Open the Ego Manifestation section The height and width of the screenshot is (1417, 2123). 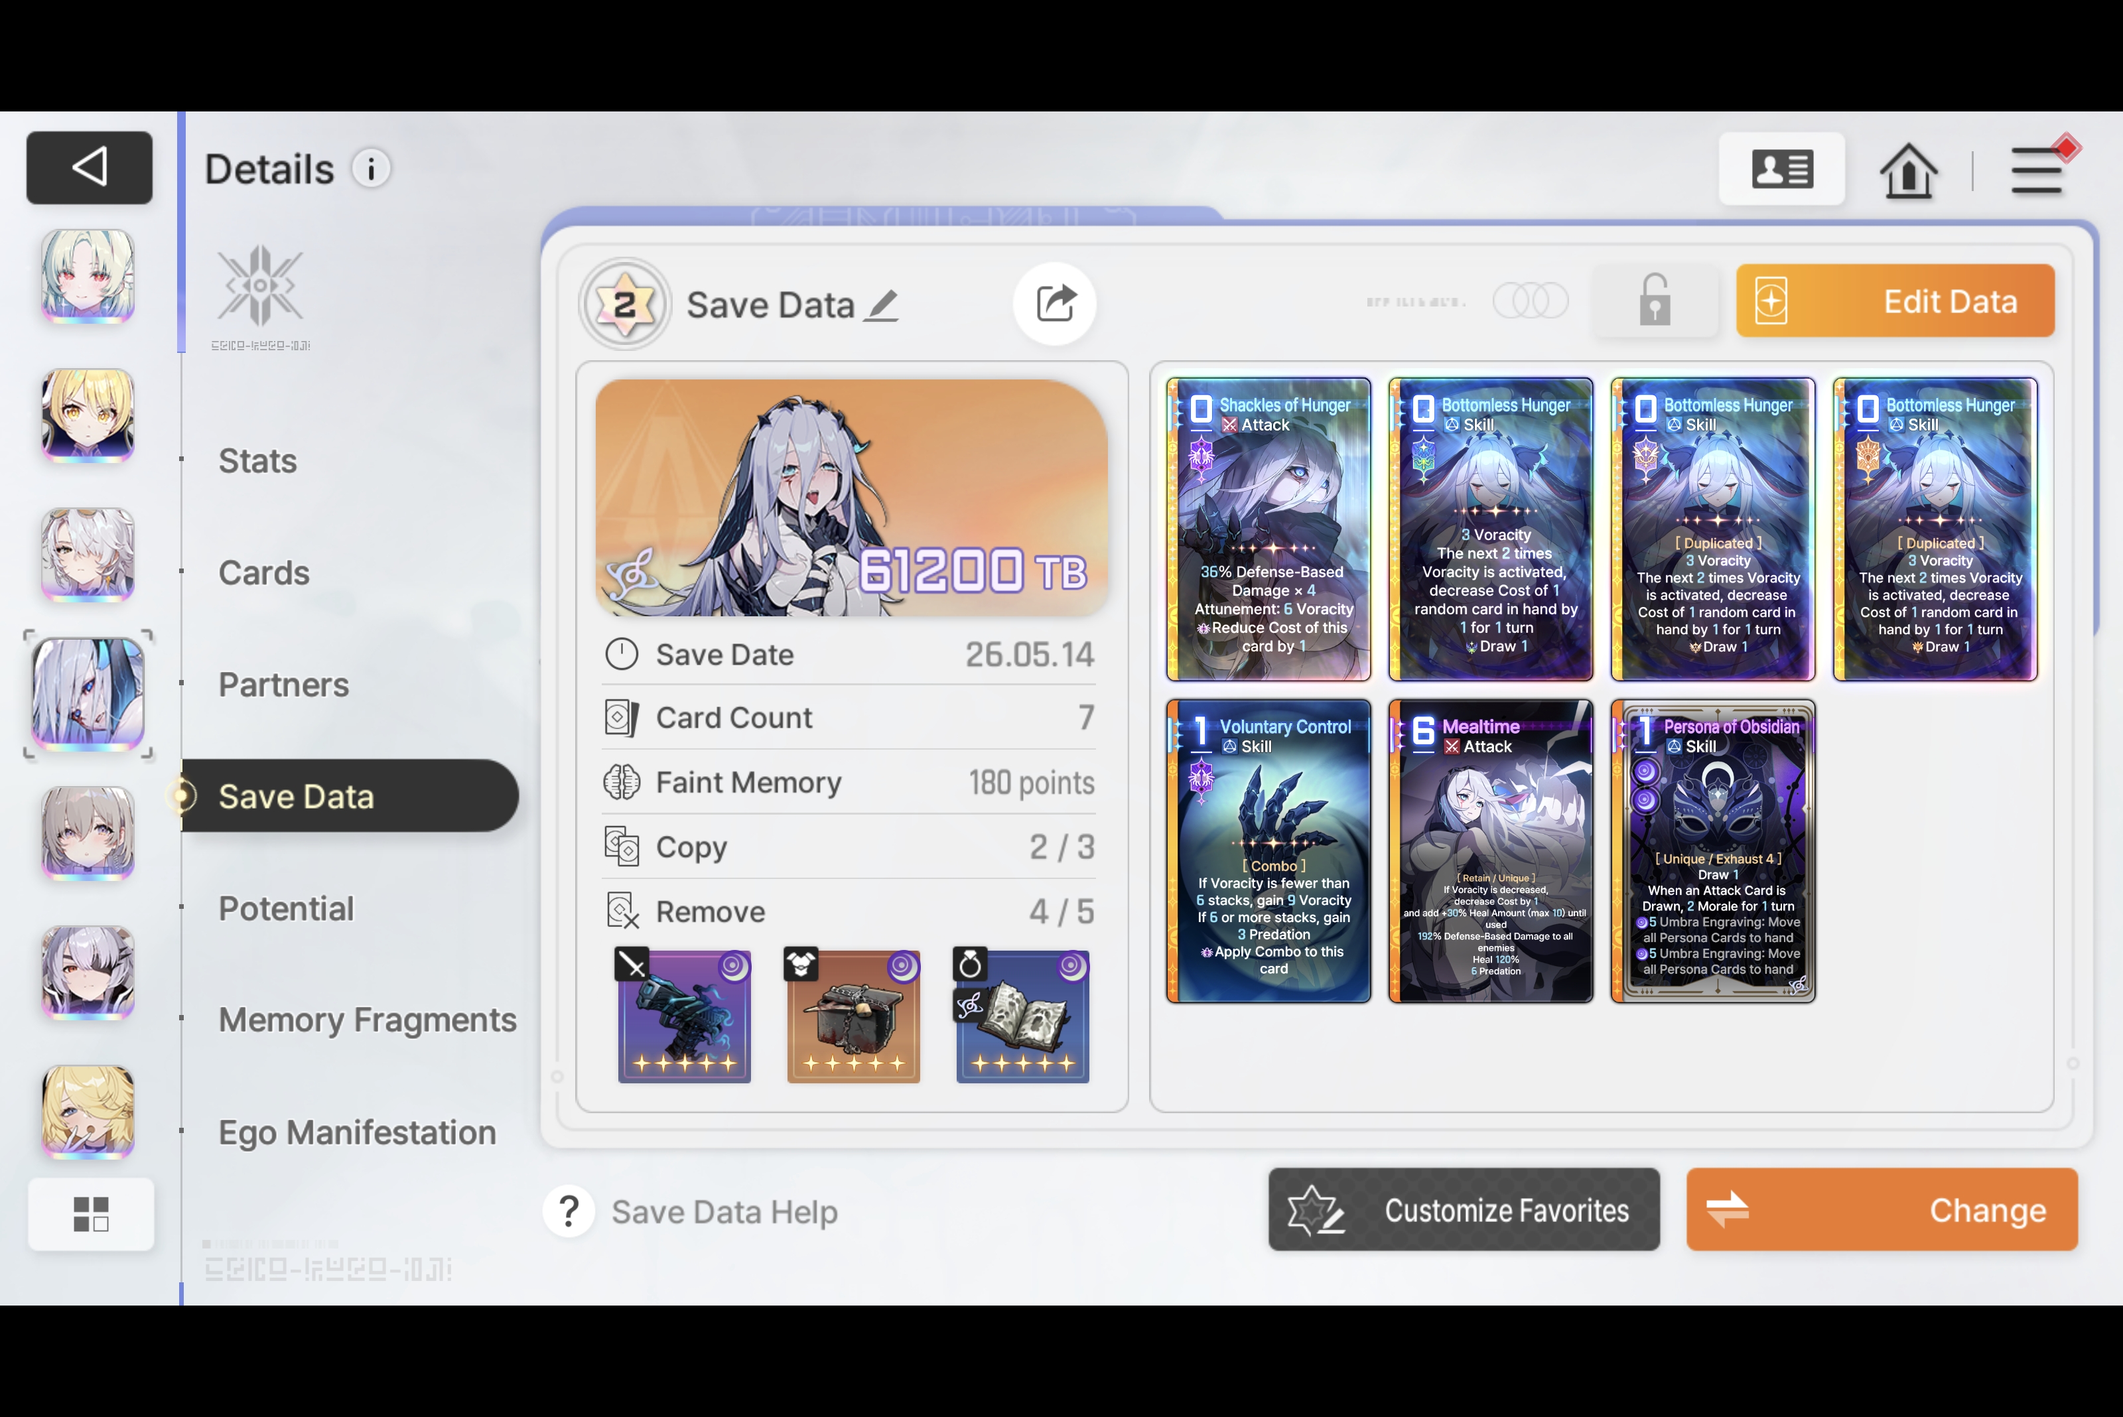tap(357, 1132)
